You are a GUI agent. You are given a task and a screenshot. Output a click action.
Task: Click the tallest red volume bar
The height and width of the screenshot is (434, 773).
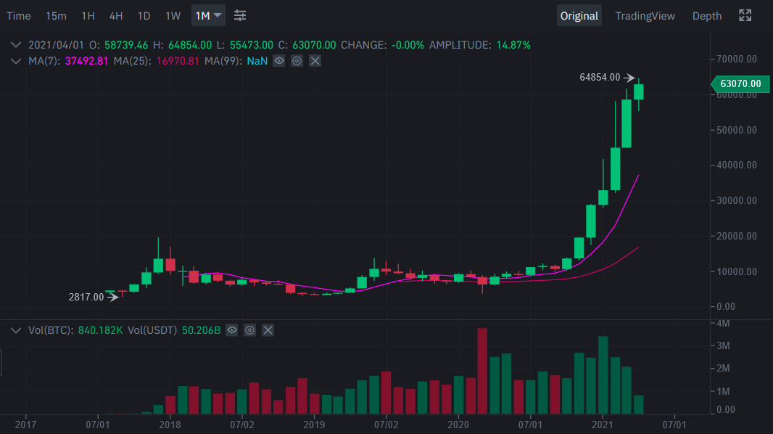click(482, 371)
